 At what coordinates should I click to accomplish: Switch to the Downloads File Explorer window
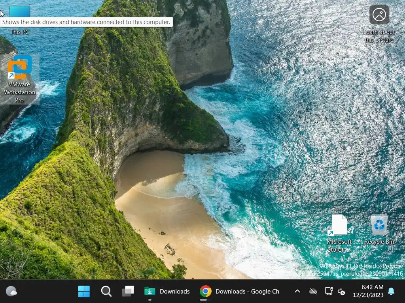coord(167,292)
